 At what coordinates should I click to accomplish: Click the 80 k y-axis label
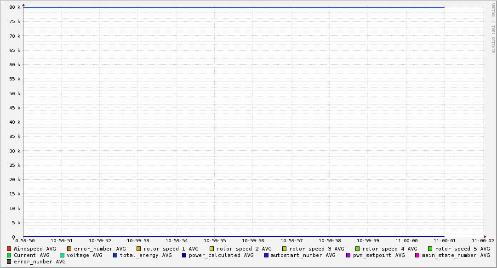click(15, 7)
